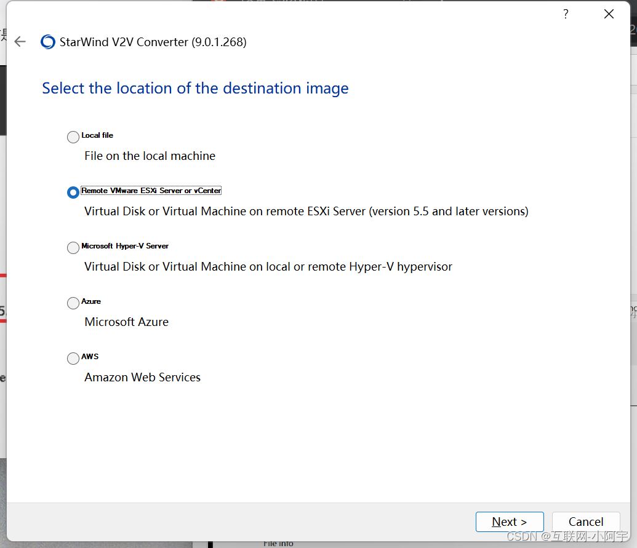Select the Azure destination radio button
This screenshot has width=637, height=548.
(x=73, y=303)
